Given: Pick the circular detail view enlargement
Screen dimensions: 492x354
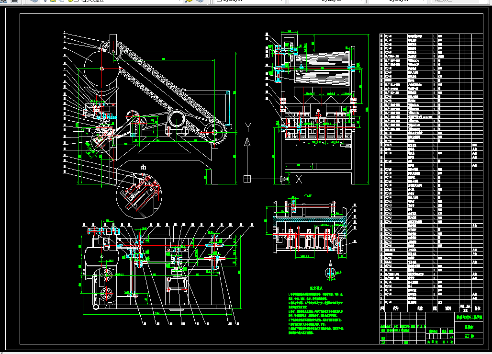Looking at the screenshot, I should tap(139, 196).
